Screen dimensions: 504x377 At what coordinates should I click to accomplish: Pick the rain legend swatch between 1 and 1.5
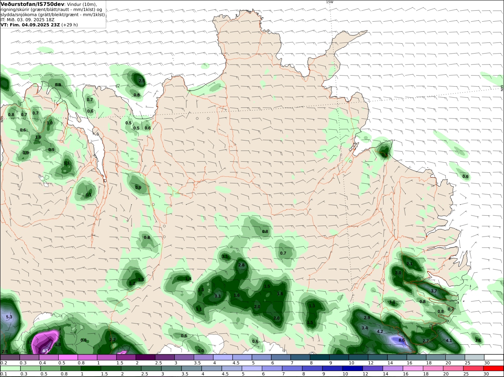point(91,368)
